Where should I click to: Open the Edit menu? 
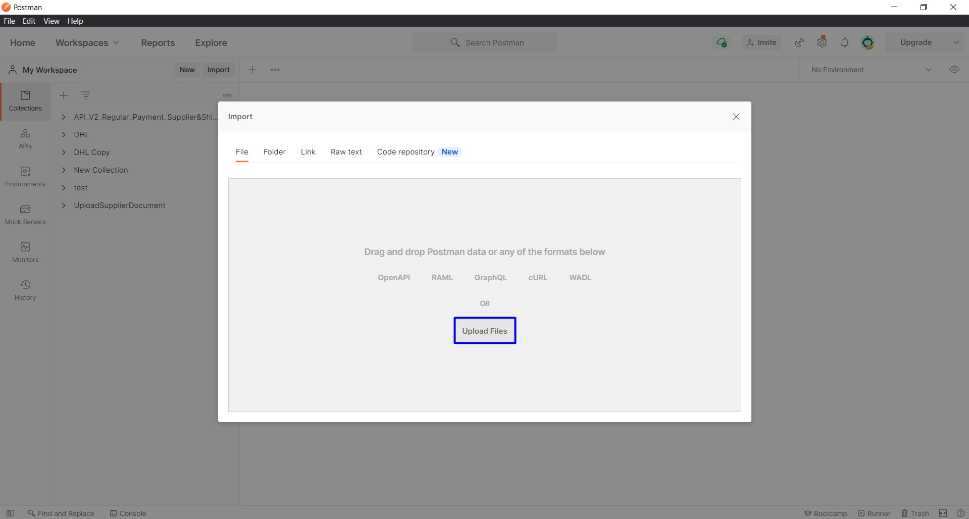tap(29, 21)
